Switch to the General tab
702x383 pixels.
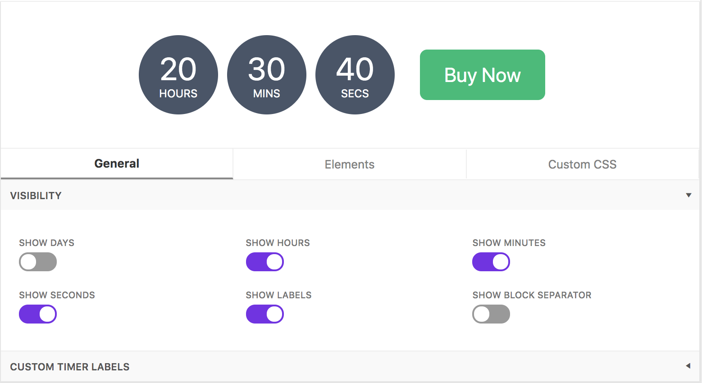point(117,164)
